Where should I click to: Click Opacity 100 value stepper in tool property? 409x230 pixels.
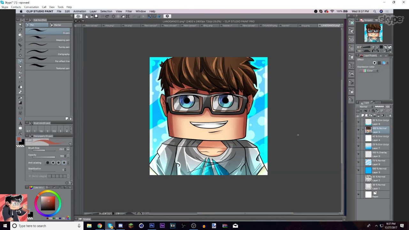coord(65,156)
